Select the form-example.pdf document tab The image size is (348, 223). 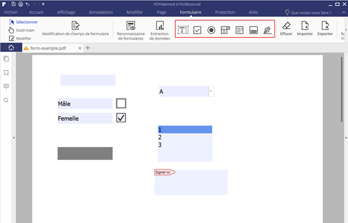(x=48, y=48)
